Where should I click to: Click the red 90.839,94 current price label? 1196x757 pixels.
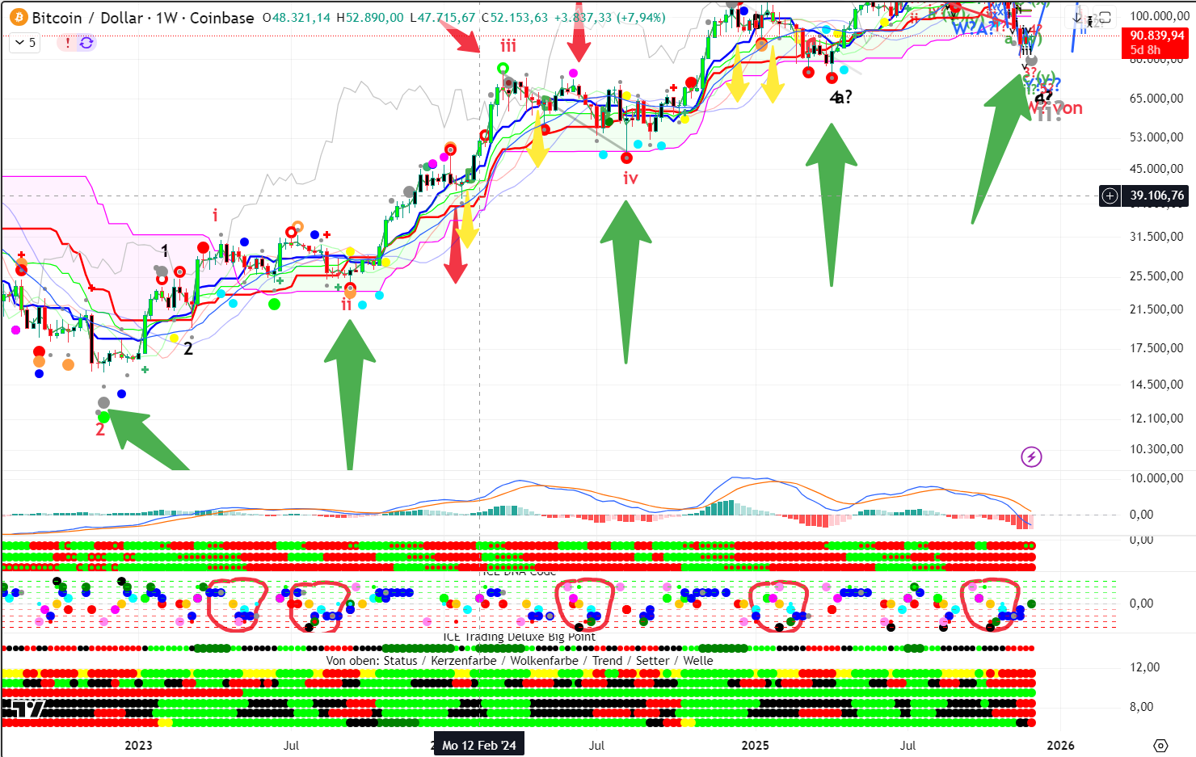click(x=1157, y=36)
